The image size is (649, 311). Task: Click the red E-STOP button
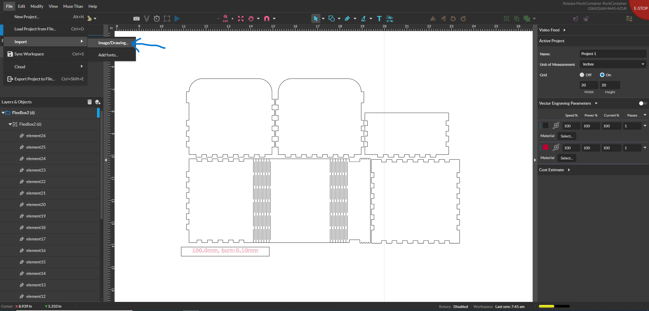[x=640, y=8]
